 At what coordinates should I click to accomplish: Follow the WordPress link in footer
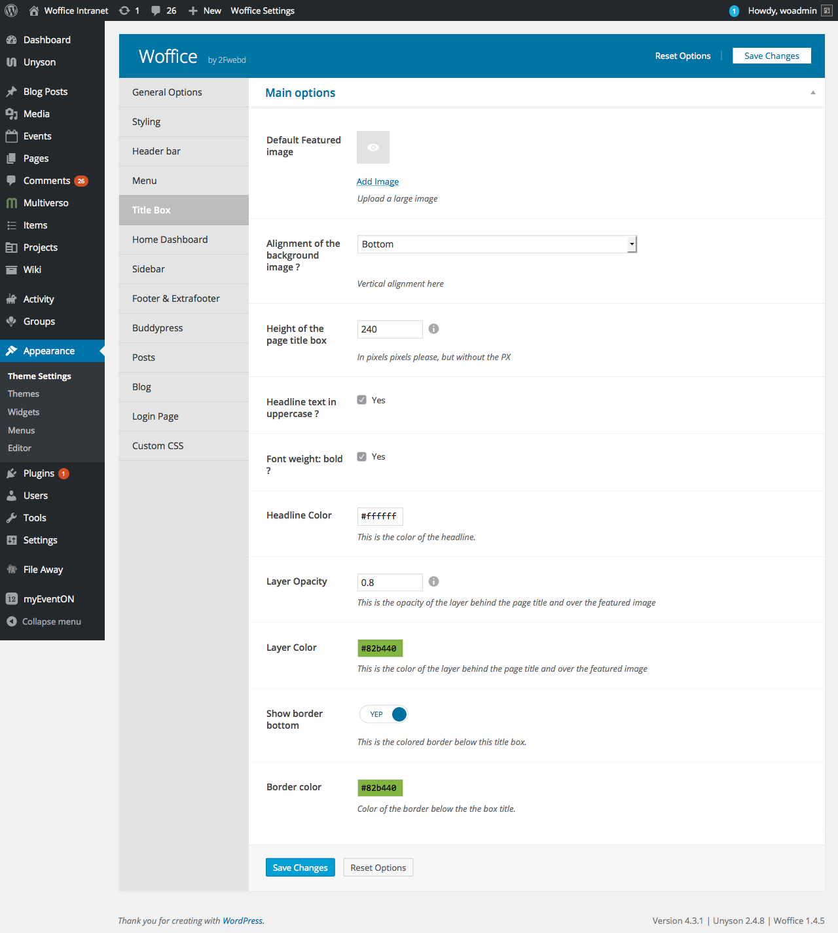242,921
